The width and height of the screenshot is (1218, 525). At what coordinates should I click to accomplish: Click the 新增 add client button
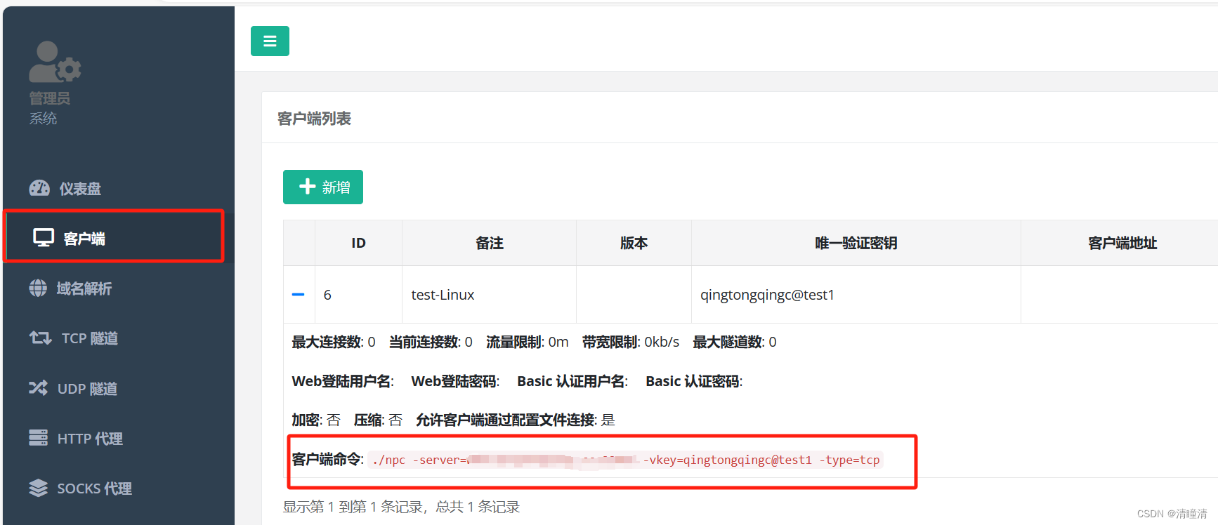[323, 187]
